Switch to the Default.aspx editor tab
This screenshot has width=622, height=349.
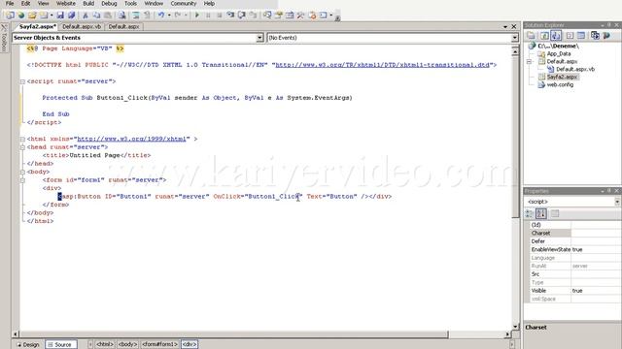point(123,26)
